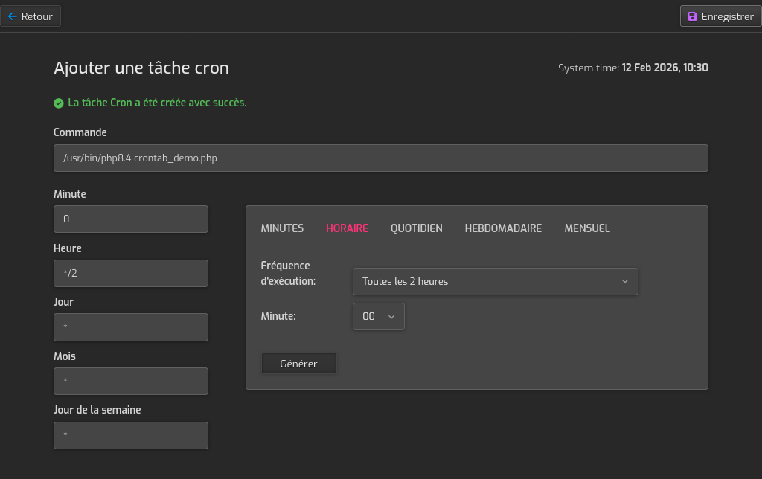Viewport: 762px width, 479px height.
Task: Click the System time display
Action: (x=633, y=68)
